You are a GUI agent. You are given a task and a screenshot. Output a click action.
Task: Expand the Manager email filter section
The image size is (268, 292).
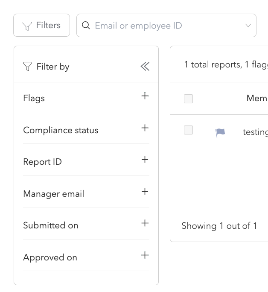tap(145, 192)
